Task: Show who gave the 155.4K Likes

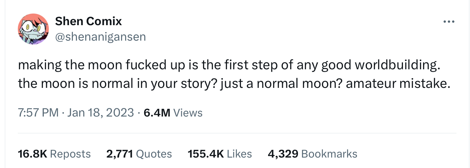Action: [220, 154]
